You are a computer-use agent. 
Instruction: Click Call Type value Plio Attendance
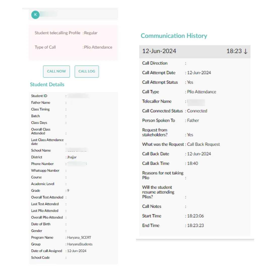click(201, 92)
